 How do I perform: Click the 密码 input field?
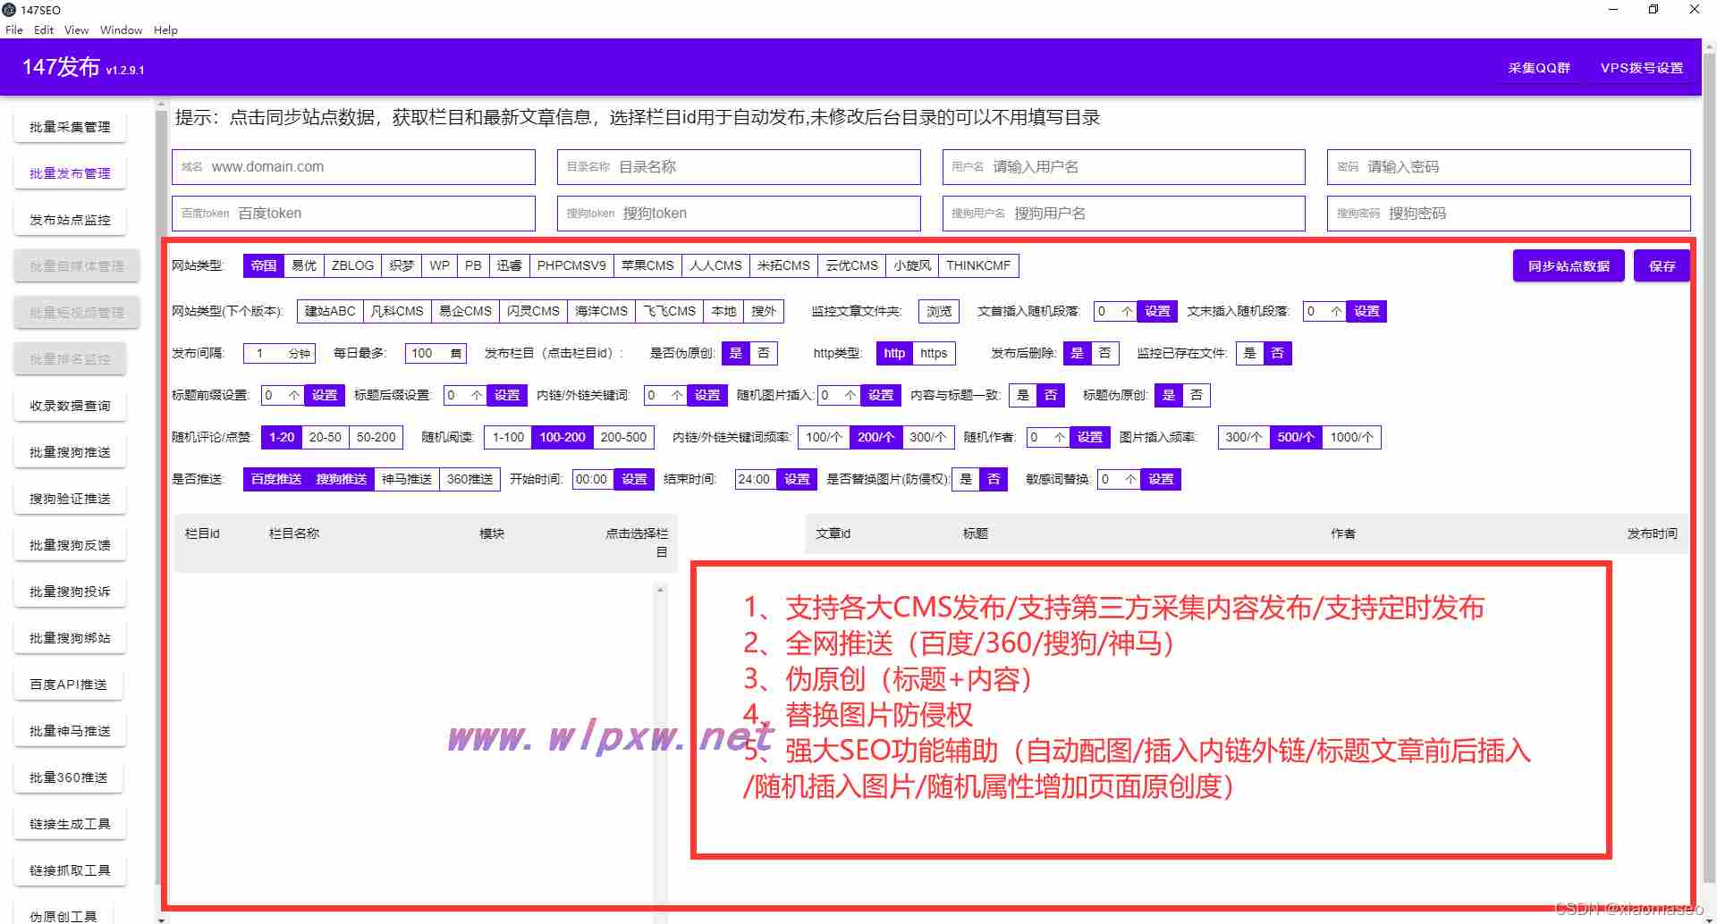point(1509,167)
